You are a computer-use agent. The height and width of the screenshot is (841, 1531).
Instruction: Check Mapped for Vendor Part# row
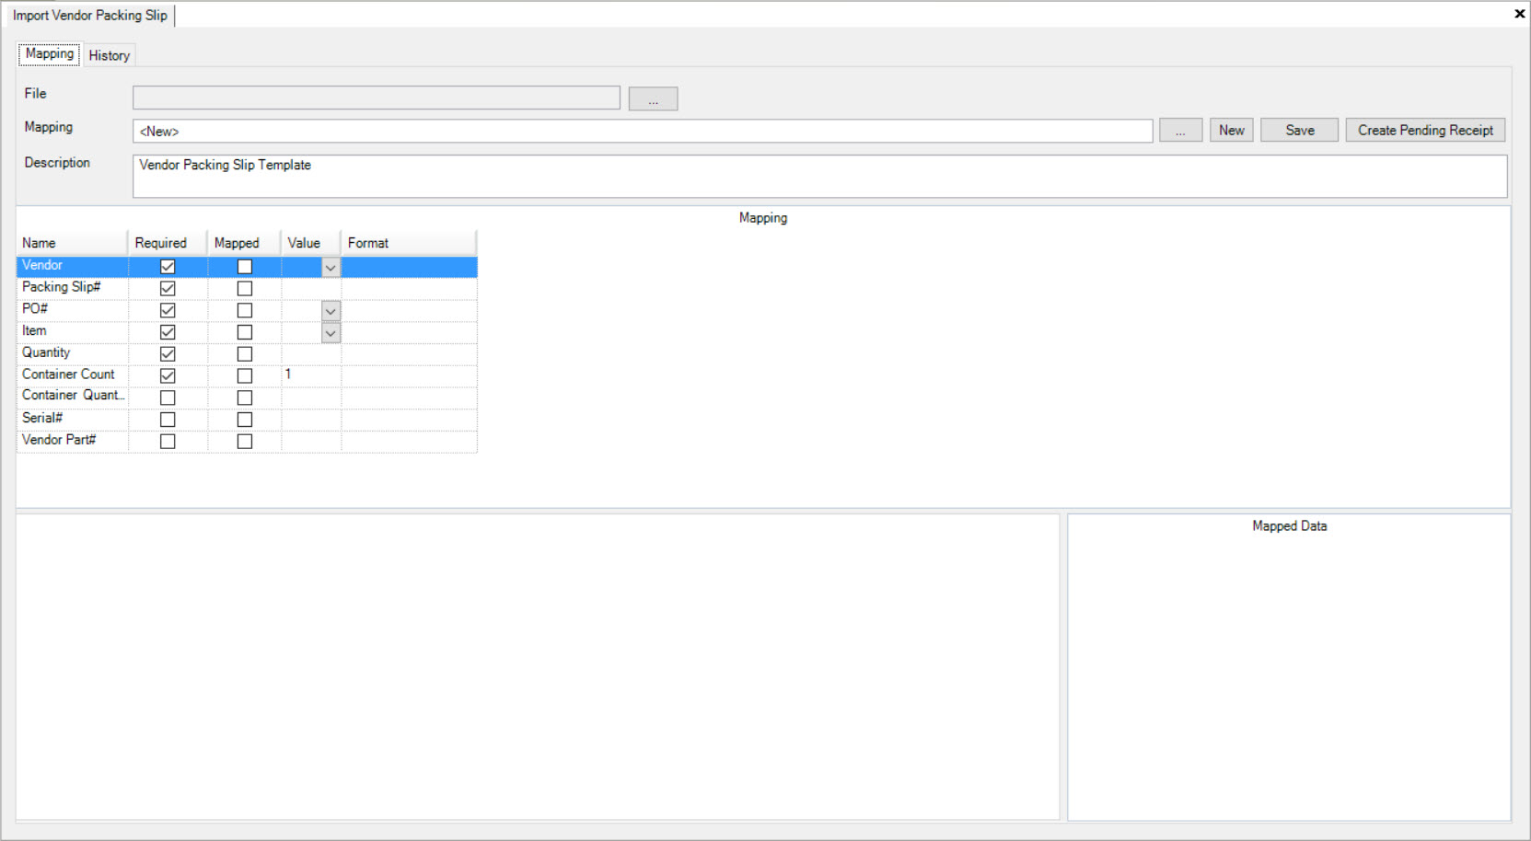click(x=245, y=442)
